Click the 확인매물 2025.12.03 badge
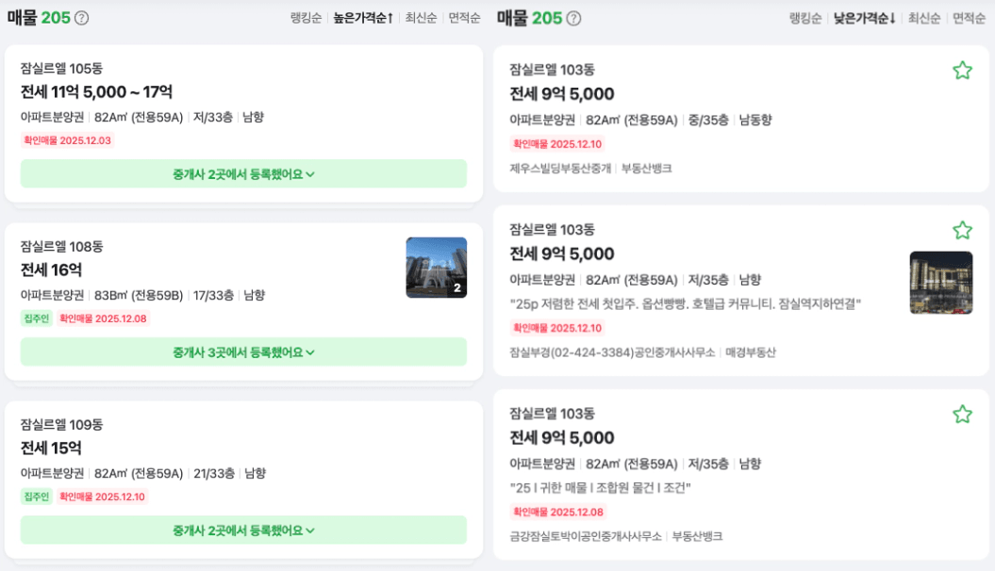Image resolution: width=995 pixels, height=571 pixels. 67,140
